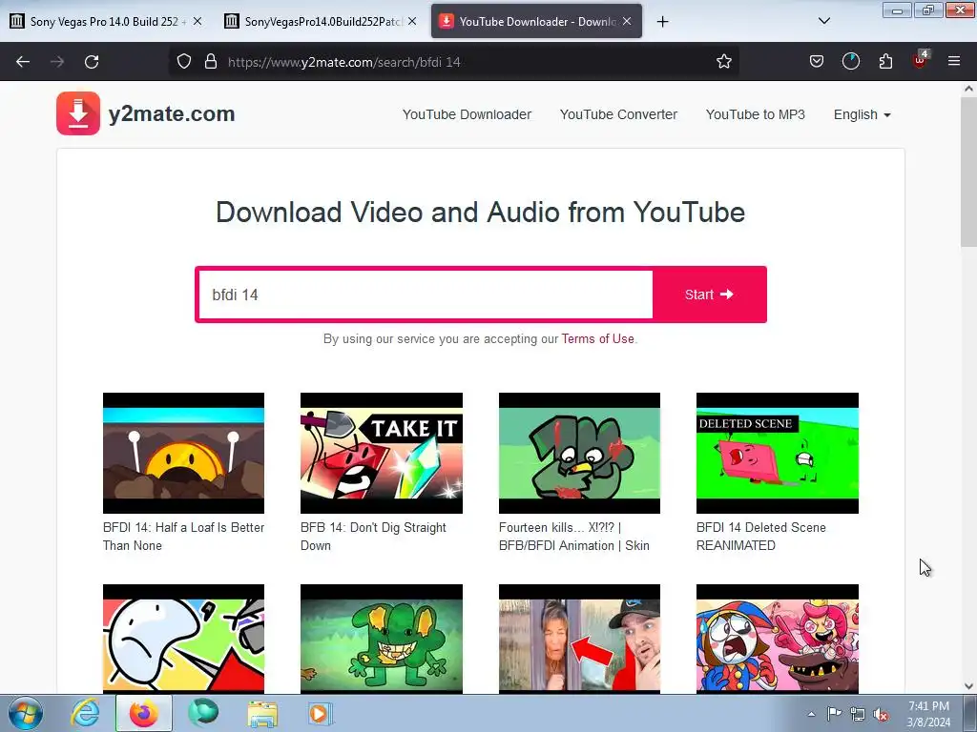Open the YouTube Converter nav link
The width and height of the screenshot is (977, 732).
[x=618, y=114]
